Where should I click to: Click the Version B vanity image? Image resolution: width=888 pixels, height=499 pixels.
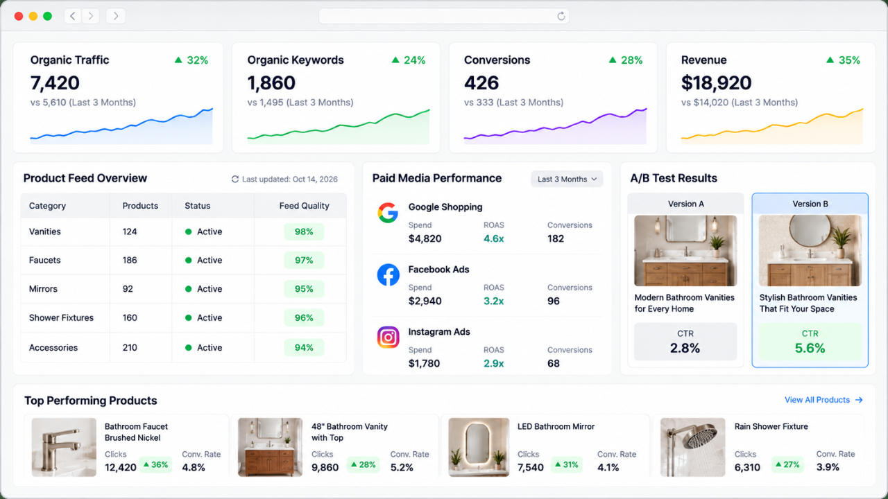tap(810, 250)
